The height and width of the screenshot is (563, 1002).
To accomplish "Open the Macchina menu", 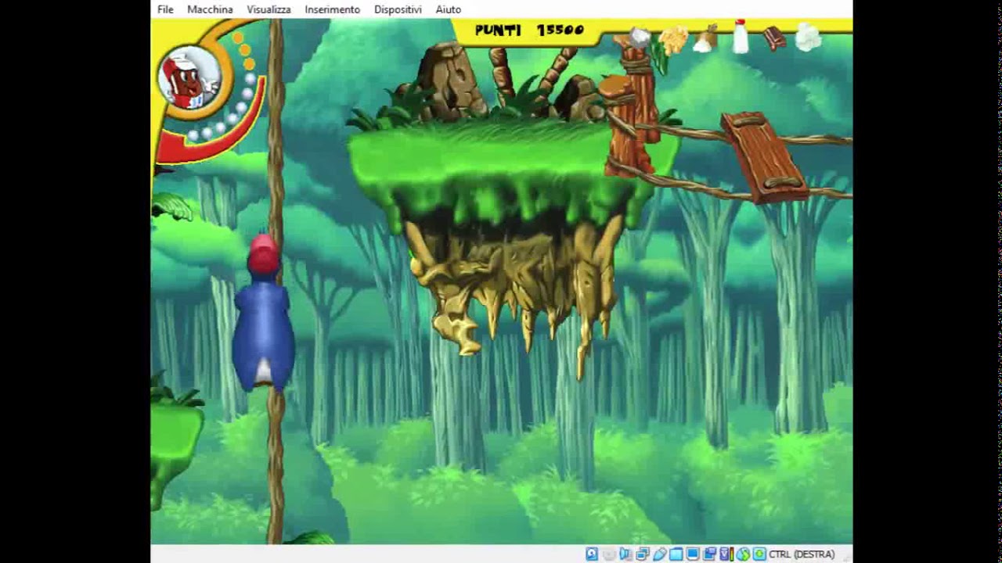I will [x=210, y=9].
